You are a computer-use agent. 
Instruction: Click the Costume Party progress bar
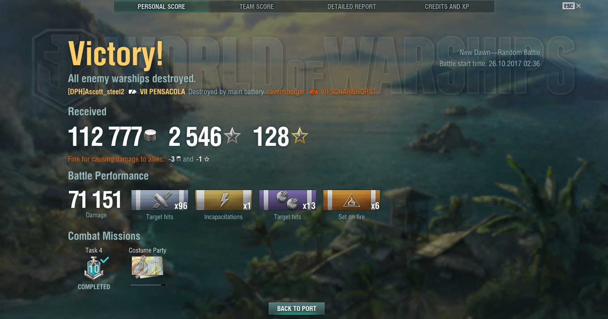(148, 285)
